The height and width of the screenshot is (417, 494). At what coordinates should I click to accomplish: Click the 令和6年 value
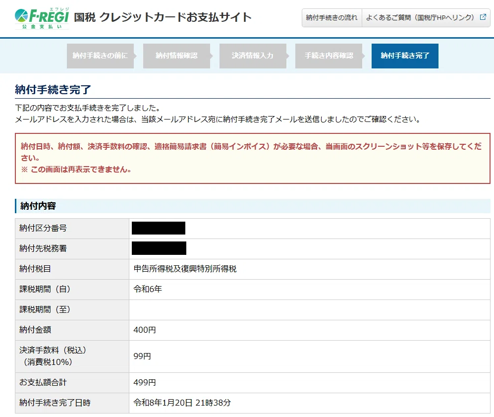coord(148,289)
